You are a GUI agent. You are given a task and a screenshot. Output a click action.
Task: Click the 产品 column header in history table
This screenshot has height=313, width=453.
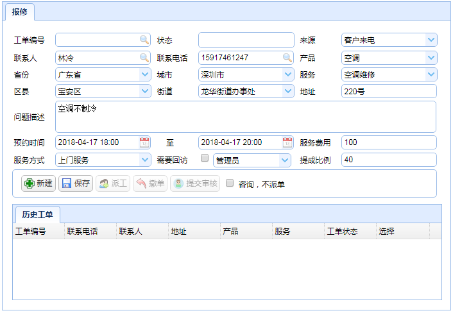[x=246, y=231]
